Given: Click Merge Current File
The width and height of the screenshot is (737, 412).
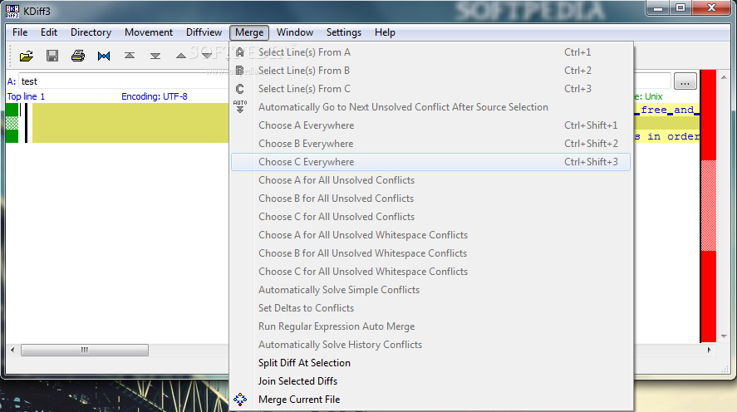Looking at the screenshot, I should tap(430, 400).
